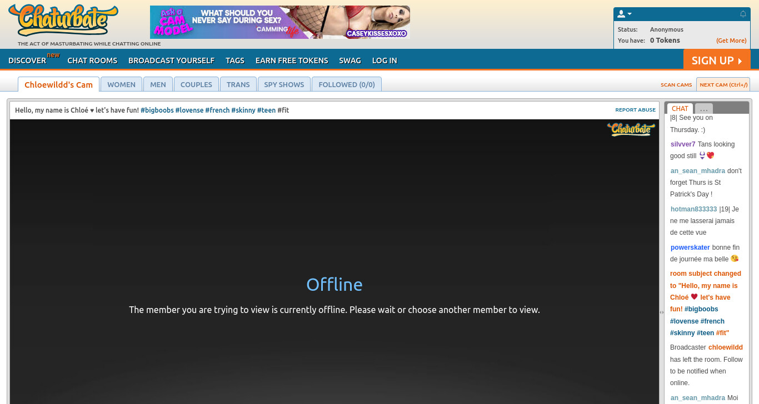
Task: Select the Chat tab in side panel
Action: (x=680, y=109)
